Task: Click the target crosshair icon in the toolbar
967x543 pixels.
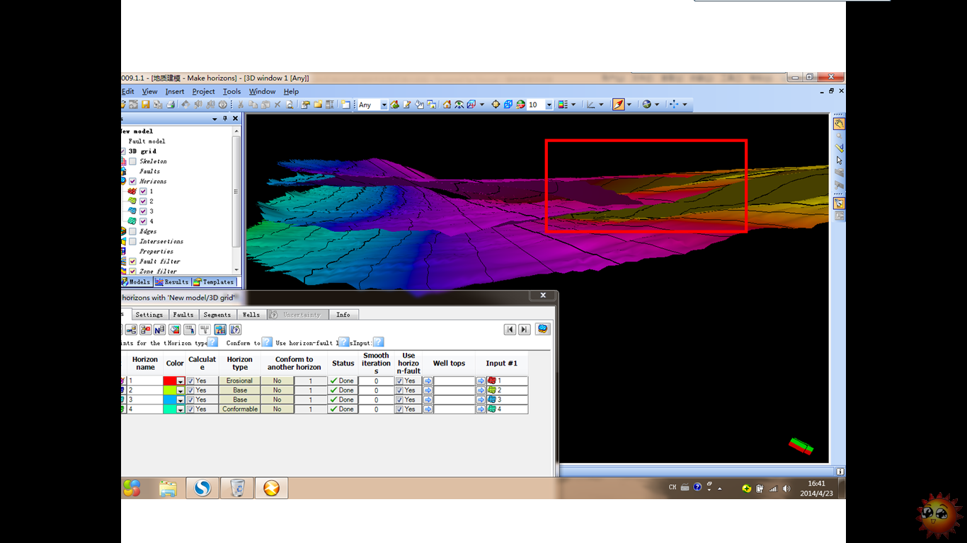Action: pyautogui.click(x=496, y=105)
